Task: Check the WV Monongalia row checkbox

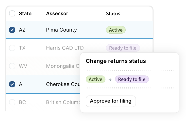Action: pos(12,66)
